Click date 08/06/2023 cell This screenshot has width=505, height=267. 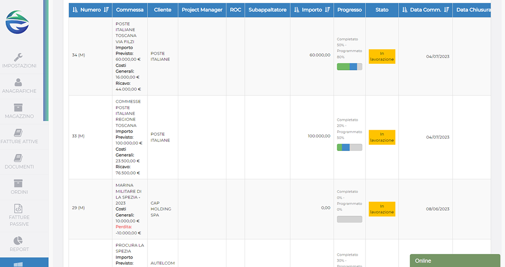tap(438, 209)
